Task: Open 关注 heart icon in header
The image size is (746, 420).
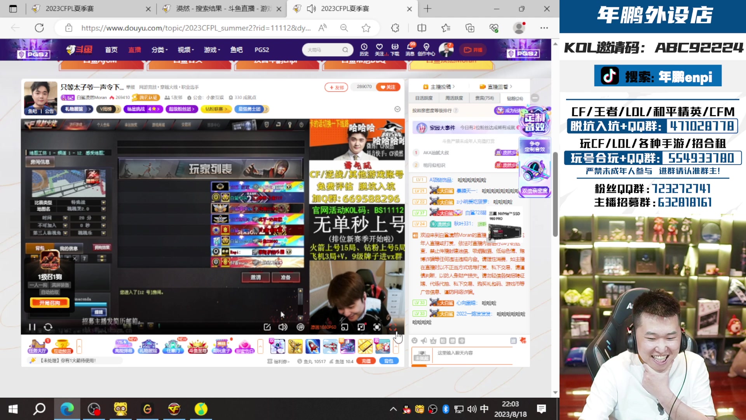Action: 379,49
